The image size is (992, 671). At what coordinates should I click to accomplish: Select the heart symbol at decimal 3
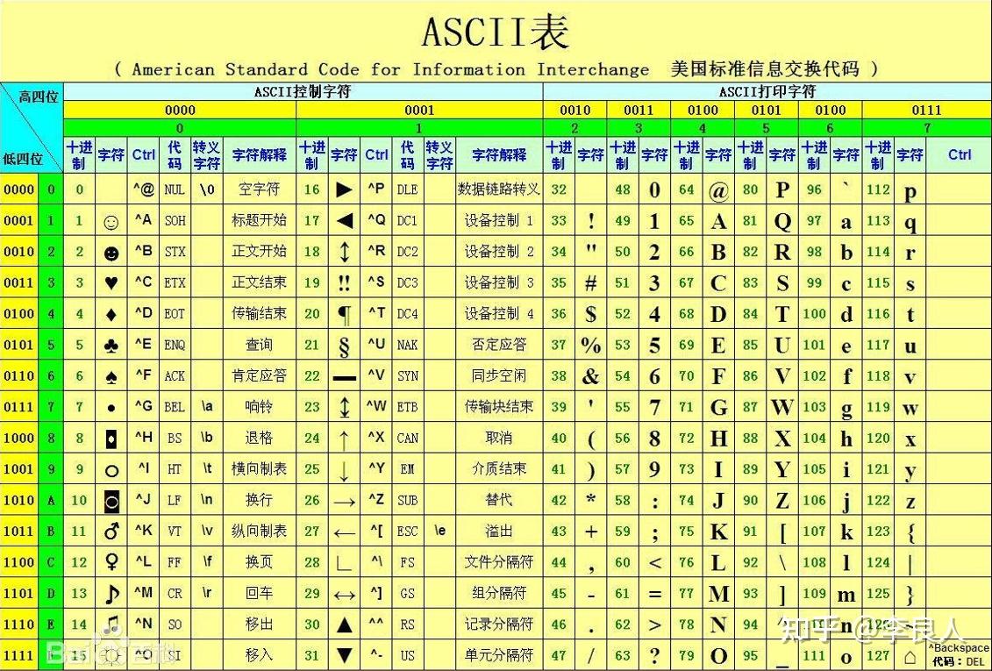pyautogui.click(x=110, y=282)
